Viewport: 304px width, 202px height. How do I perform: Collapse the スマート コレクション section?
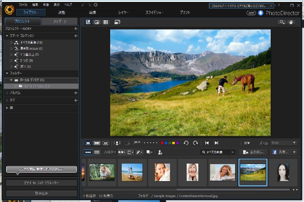[7, 36]
